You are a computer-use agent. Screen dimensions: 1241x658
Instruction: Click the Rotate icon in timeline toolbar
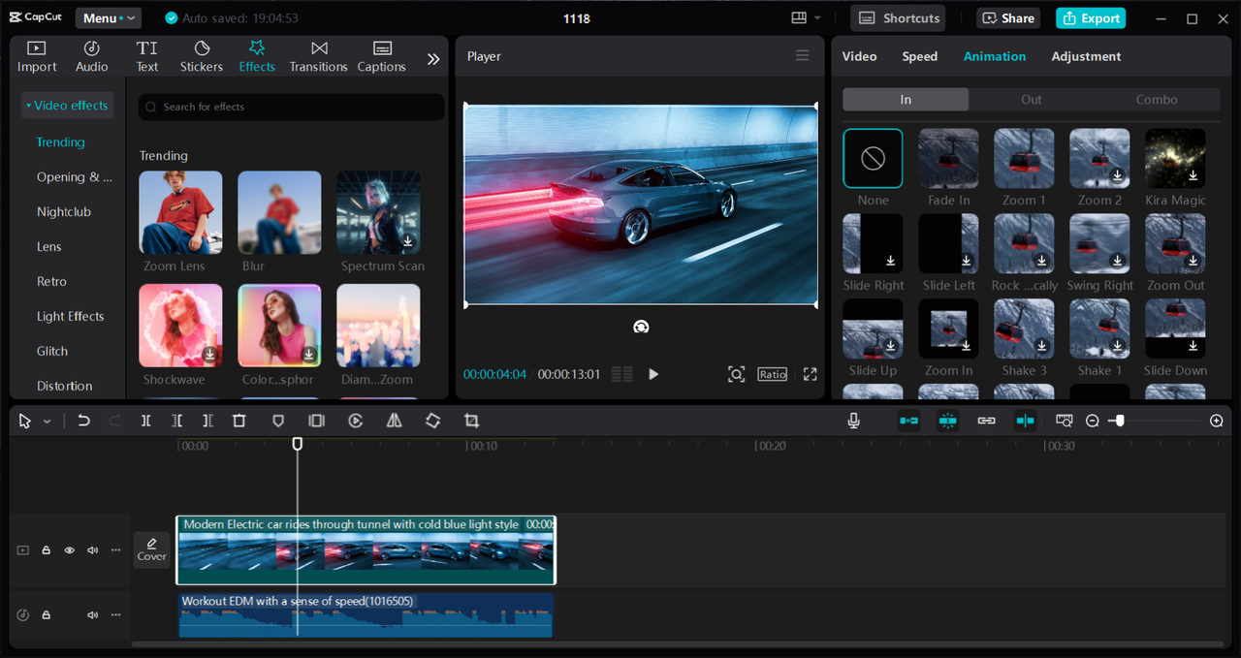(x=432, y=421)
